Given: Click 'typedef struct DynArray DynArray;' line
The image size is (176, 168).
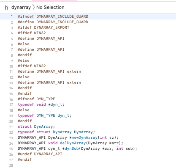Looking at the screenshot, I should 57,132.
